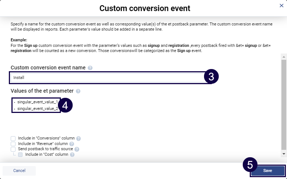Click help icon for Send postback to traffic source

coord(77,149)
